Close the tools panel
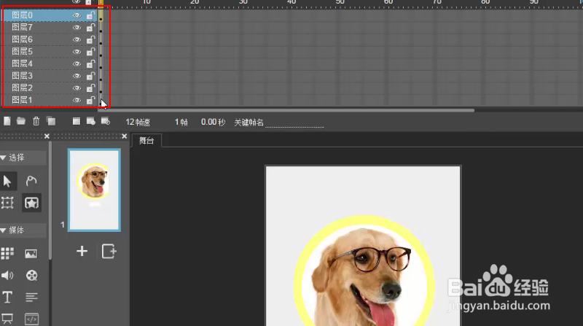The height and width of the screenshot is (326, 583). tap(47, 136)
